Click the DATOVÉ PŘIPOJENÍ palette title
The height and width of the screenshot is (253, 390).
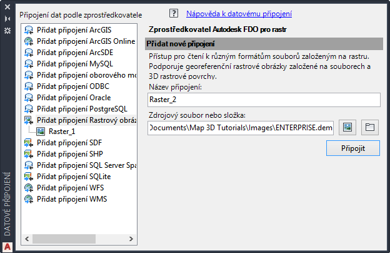coord(7,204)
